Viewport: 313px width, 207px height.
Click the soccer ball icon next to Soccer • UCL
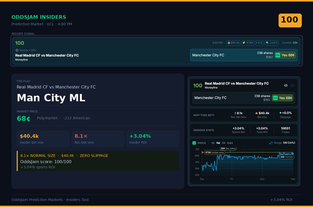(17, 50)
